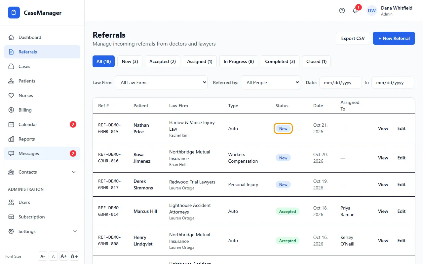Click the + New Referral button
This screenshot has width=423, height=264.
pyautogui.click(x=394, y=38)
